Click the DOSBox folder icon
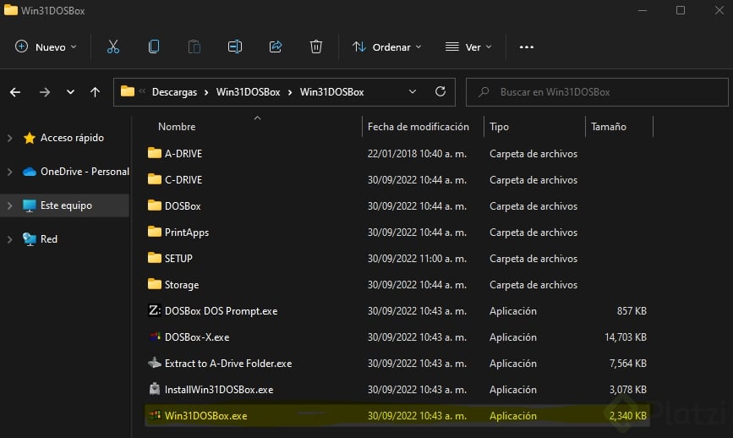 point(154,205)
